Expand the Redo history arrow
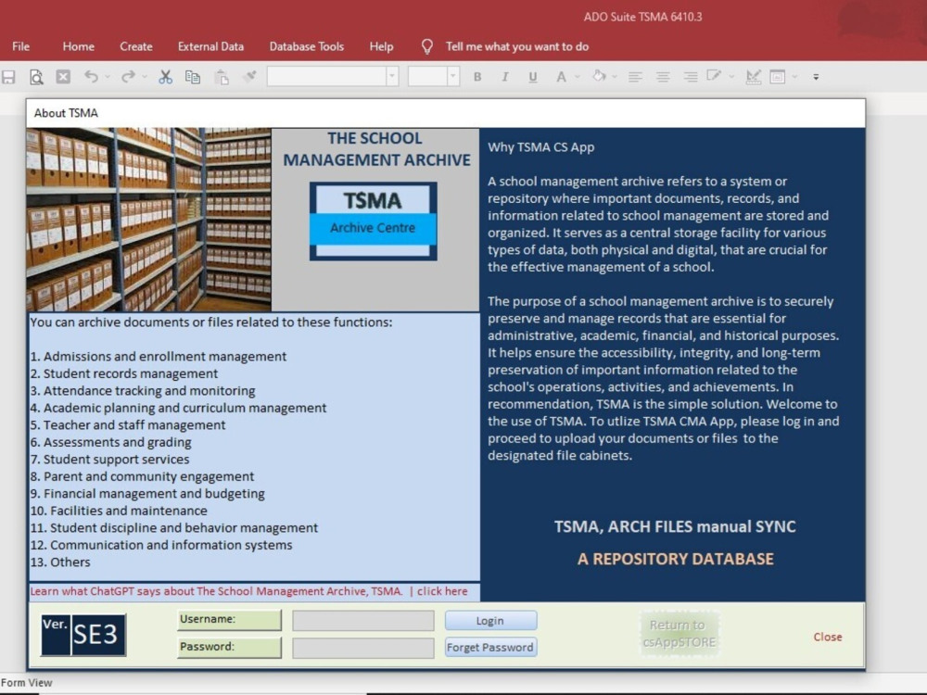 coord(145,77)
